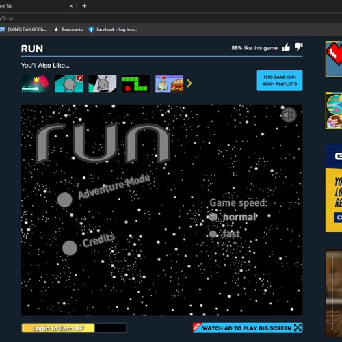Image resolution: width=342 pixels, height=342 pixels.
Task: Close the browser tab
Action: [x=71, y=6]
